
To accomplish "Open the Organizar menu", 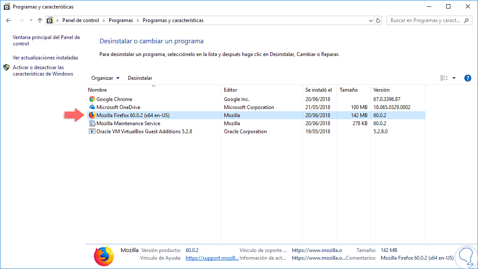I will click(105, 78).
